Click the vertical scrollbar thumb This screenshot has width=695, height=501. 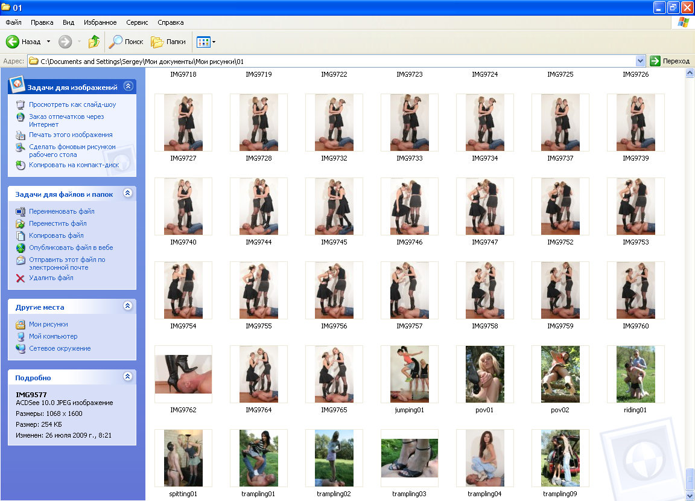pyautogui.click(x=690, y=479)
